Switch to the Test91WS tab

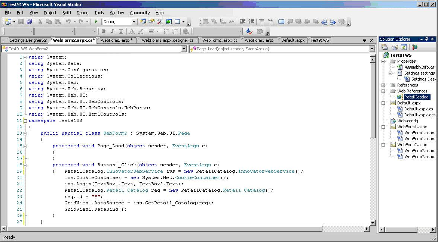point(319,40)
